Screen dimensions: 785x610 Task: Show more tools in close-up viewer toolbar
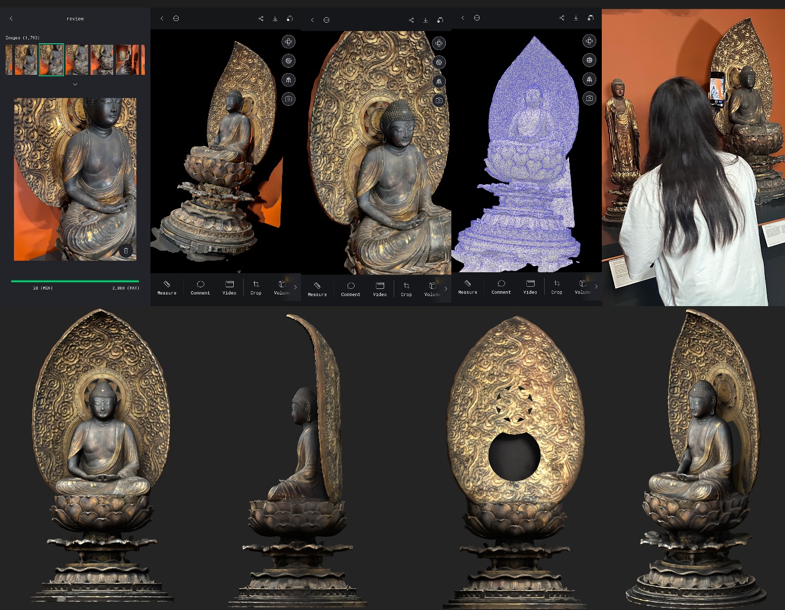tap(446, 288)
